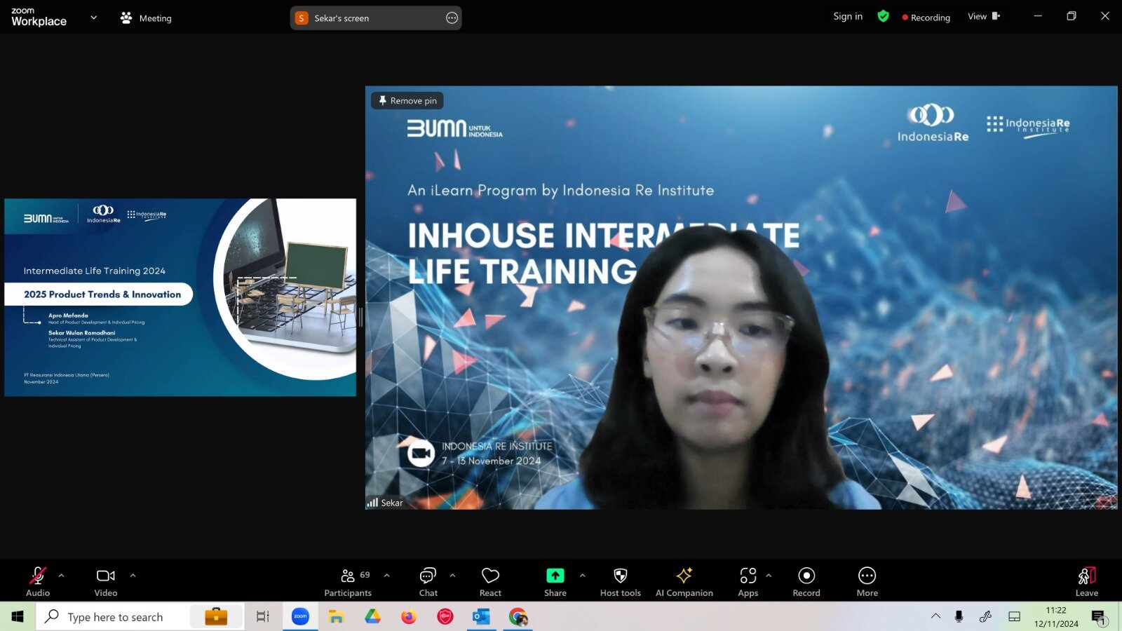Image resolution: width=1122 pixels, height=631 pixels.
Task: Open the taskbar touch keyboard icon
Action: [x=1014, y=616]
